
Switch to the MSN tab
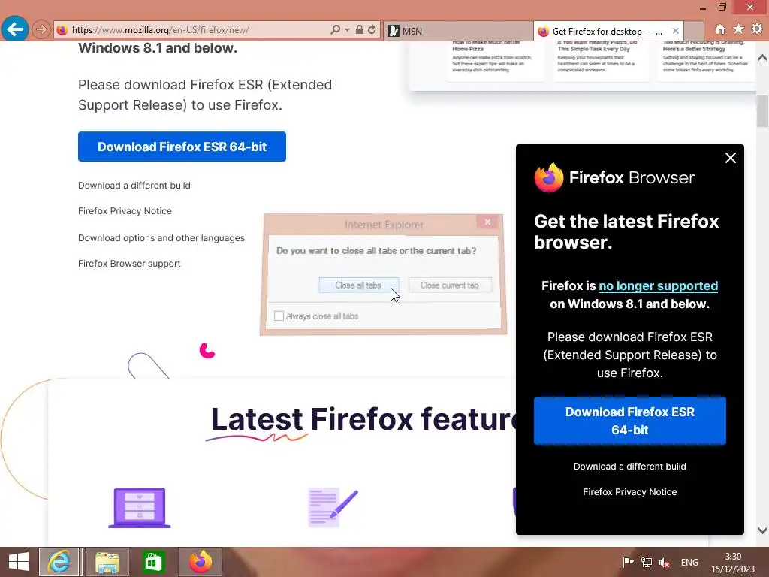457,31
